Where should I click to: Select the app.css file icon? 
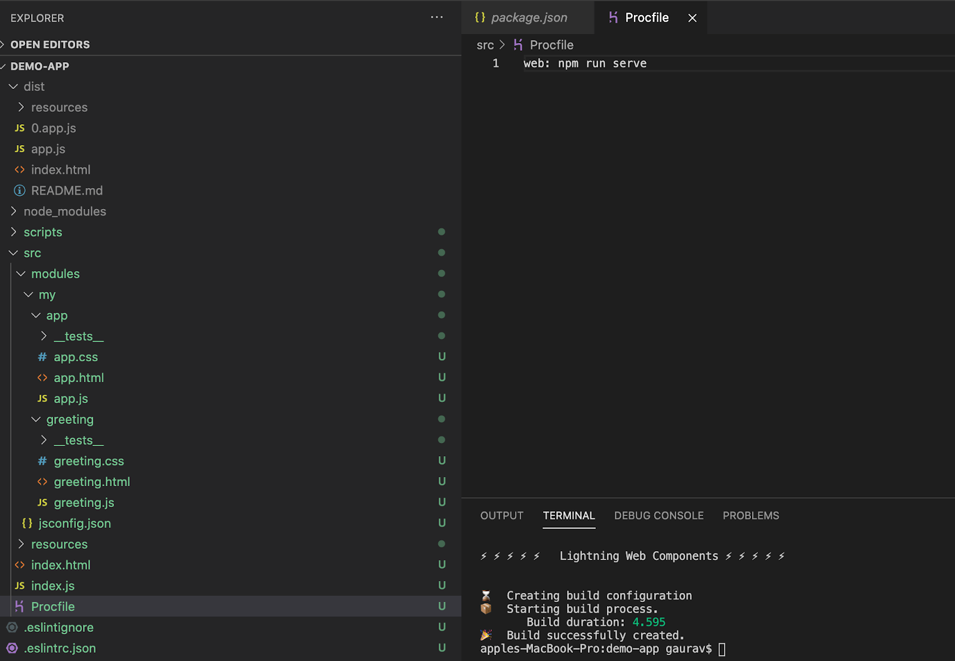[x=41, y=356]
